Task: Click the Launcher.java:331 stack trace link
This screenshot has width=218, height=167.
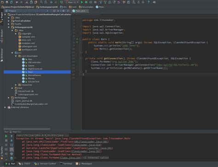Action: [x=100, y=148]
